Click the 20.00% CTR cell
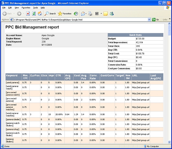Viewport: 172px width, 149px height. (60, 115)
